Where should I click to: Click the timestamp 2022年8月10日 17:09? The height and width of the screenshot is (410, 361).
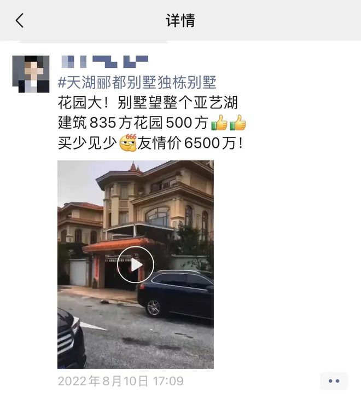[x=121, y=381]
